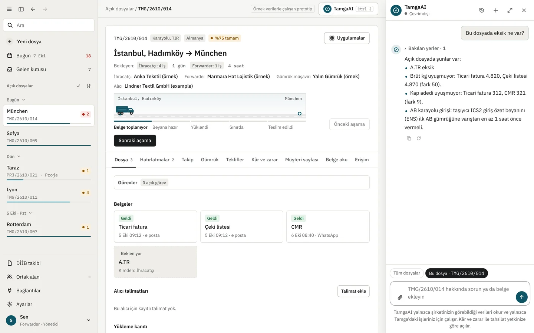This screenshot has height=333, width=534.
Task: Copy the TamgaAI answer
Action: pos(409,138)
